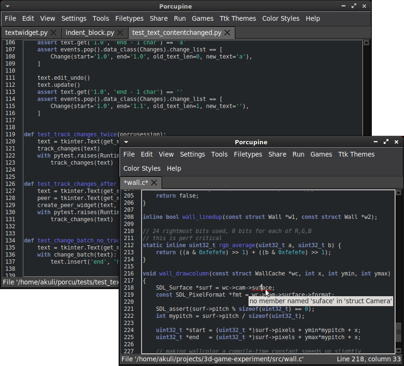Open window menu arrow in front Porcupine window
Image resolution: width=404 pixels, height=366 pixels.
pyautogui.click(x=126, y=142)
